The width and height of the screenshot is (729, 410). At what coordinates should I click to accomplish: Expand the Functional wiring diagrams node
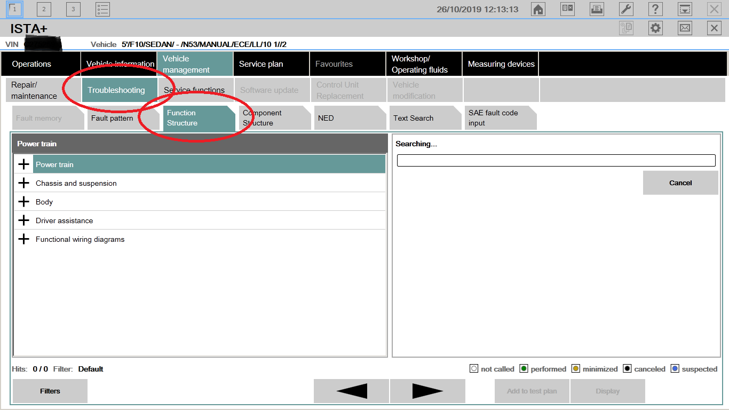coord(23,239)
